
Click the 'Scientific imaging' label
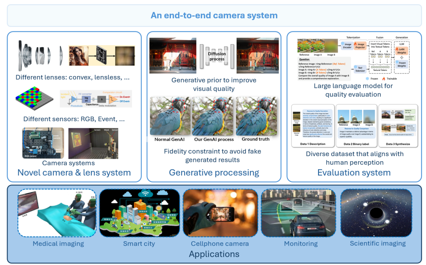[x=378, y=243]
